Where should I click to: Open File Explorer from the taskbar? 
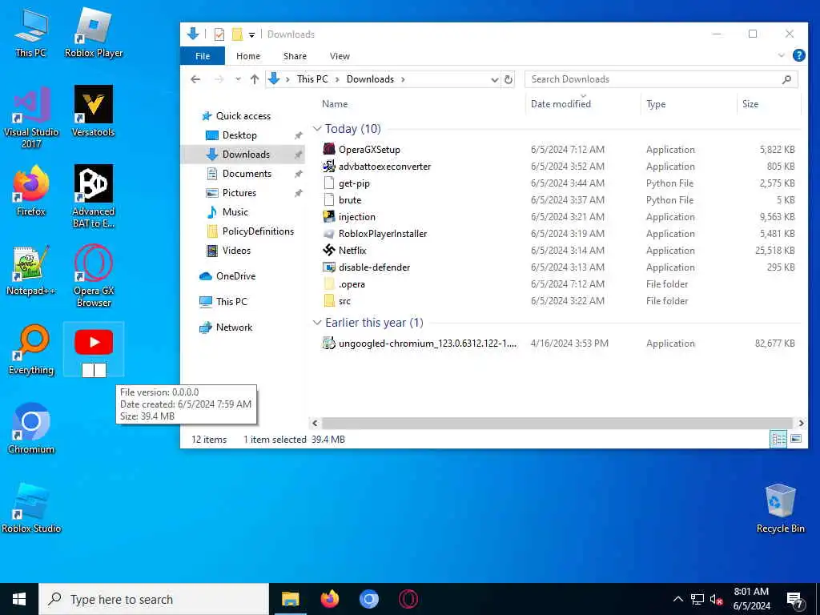coord(290,599)
